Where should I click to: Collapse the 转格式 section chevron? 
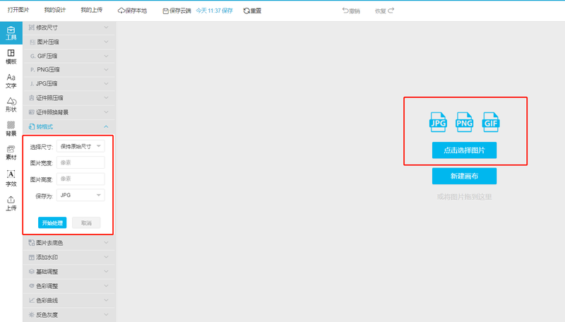[x=106, y=127]
